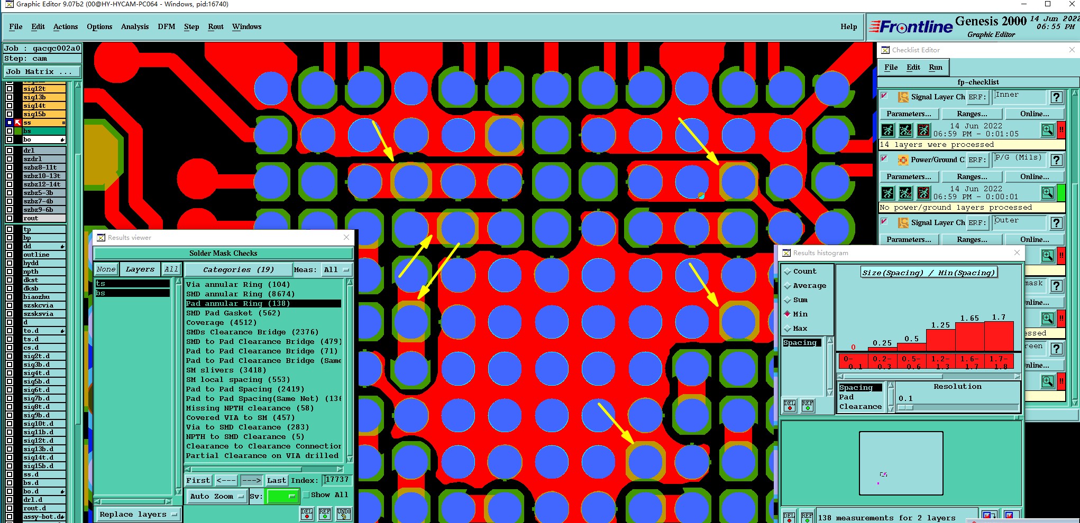Viewport: 1080px width, 523px height.
Task: Click Ranges... for Power/Ground check
Action: coord(972,176)
